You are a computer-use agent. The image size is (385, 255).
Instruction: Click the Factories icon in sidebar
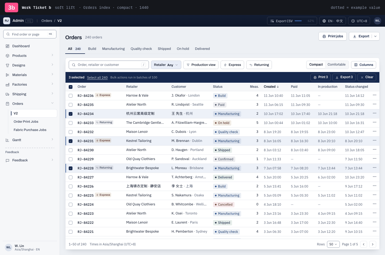(x=7, y=85)
